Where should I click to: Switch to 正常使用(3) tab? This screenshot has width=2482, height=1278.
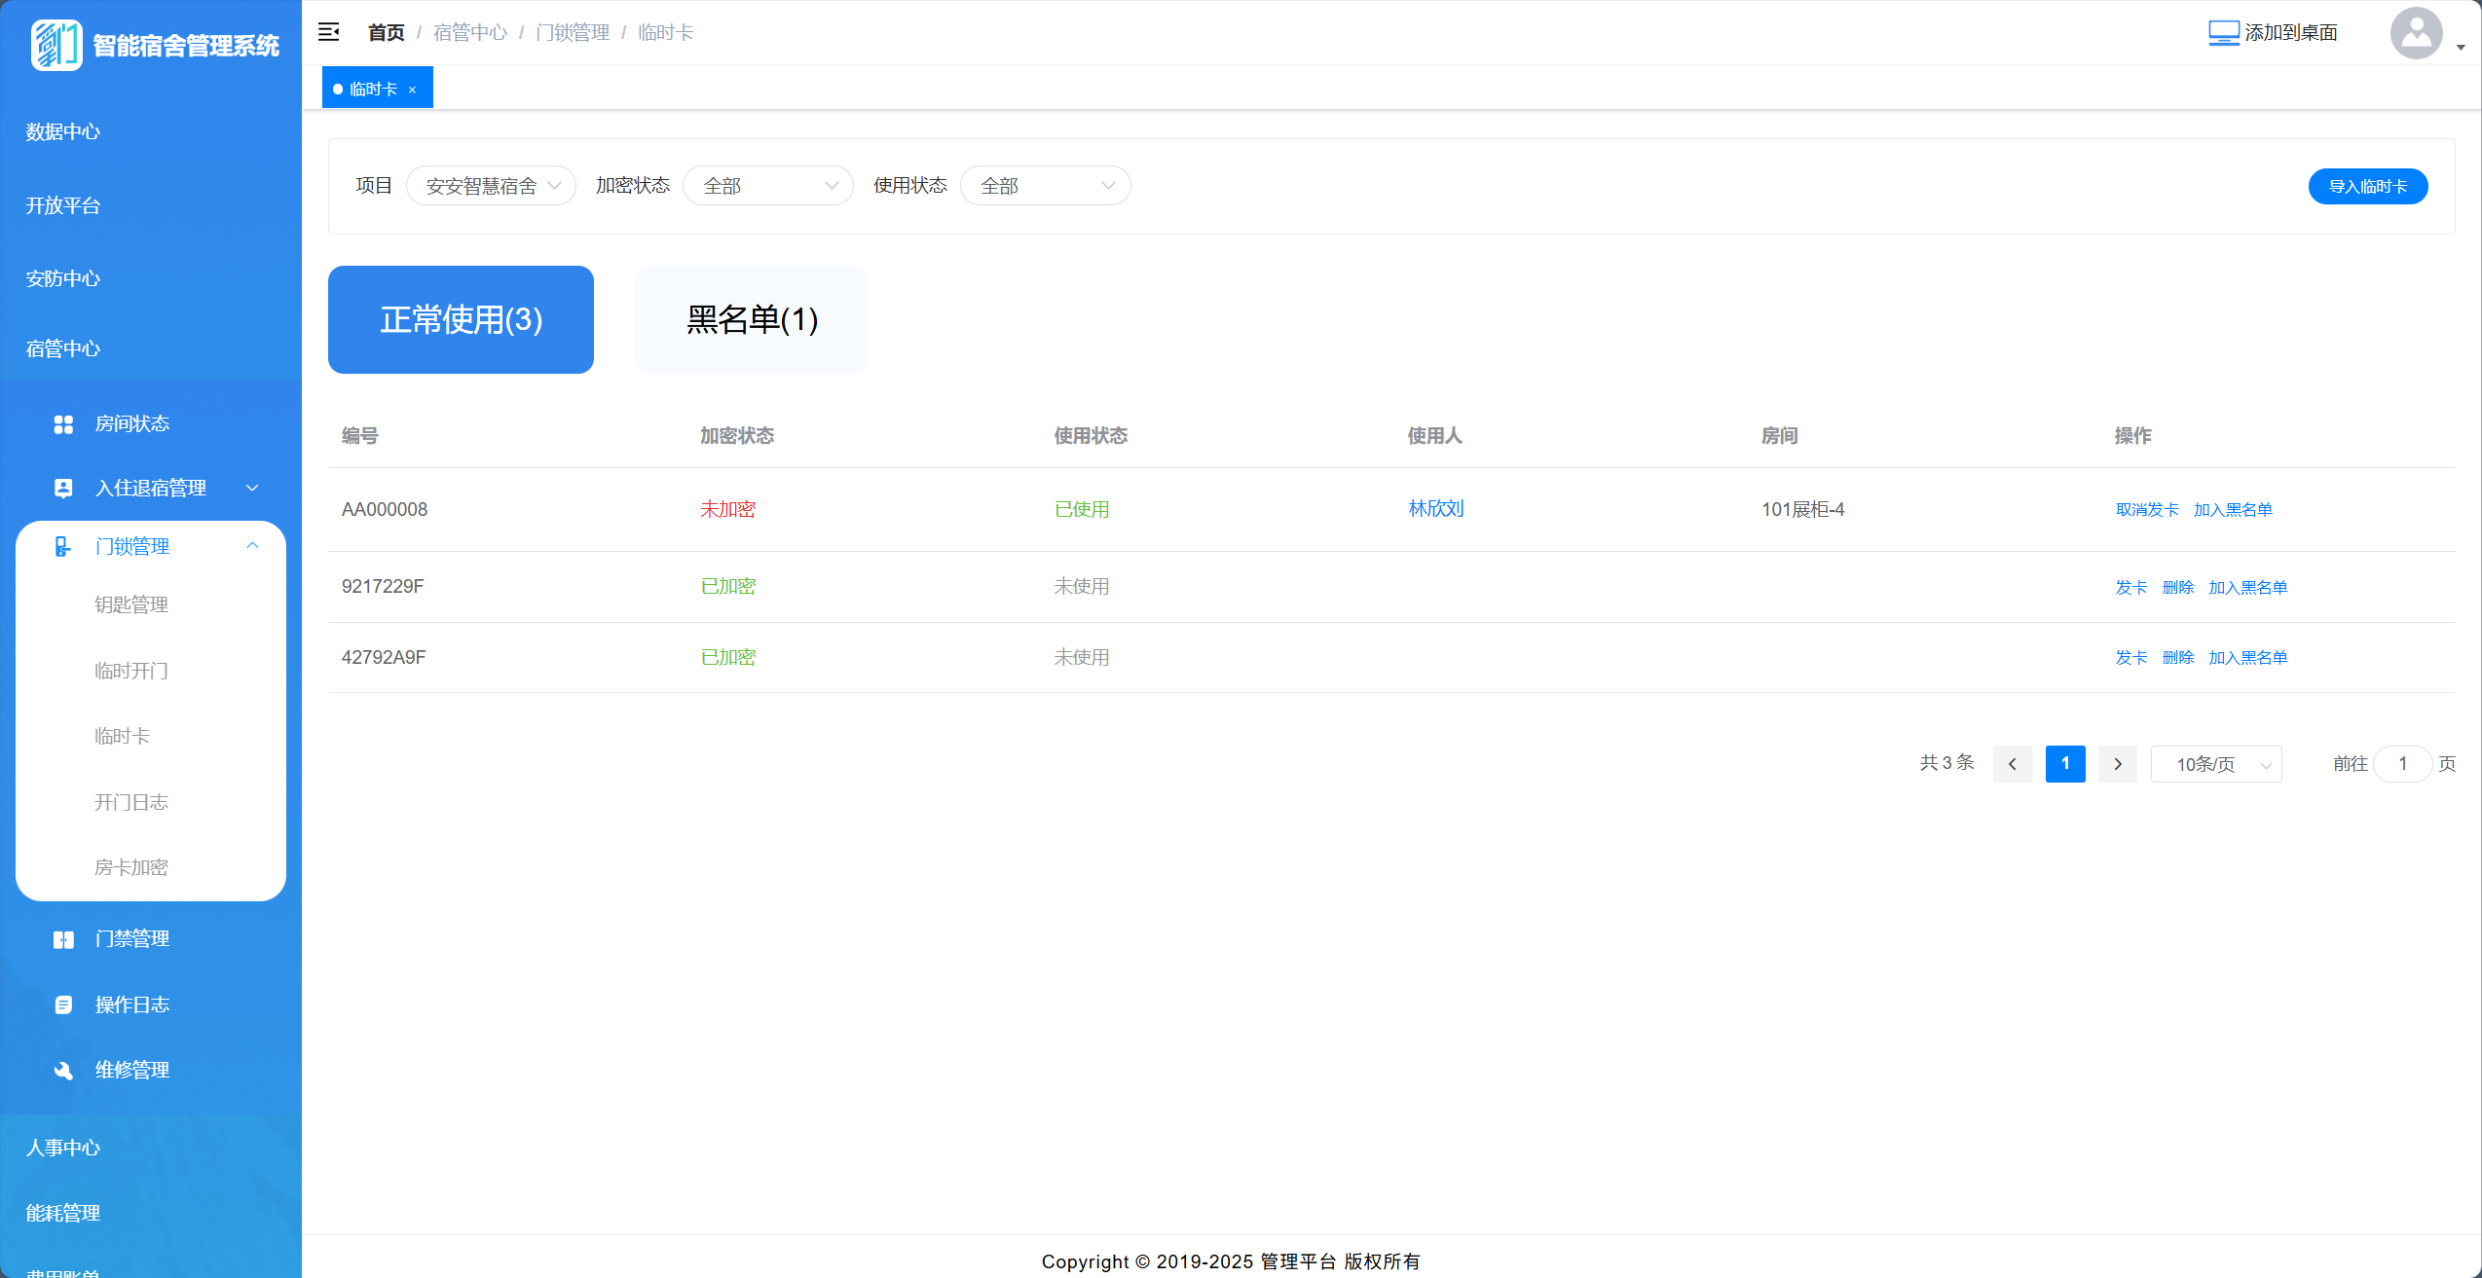pos(461,319)
